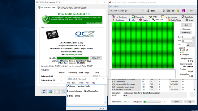Click the SSD drive picture in SSDLife Info

(x=52, y=35)
